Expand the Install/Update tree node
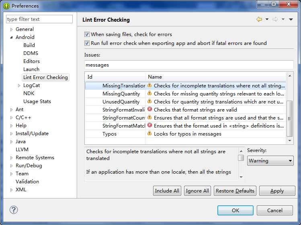The height and width of the screenshot is (225, 301). (11, 134)
